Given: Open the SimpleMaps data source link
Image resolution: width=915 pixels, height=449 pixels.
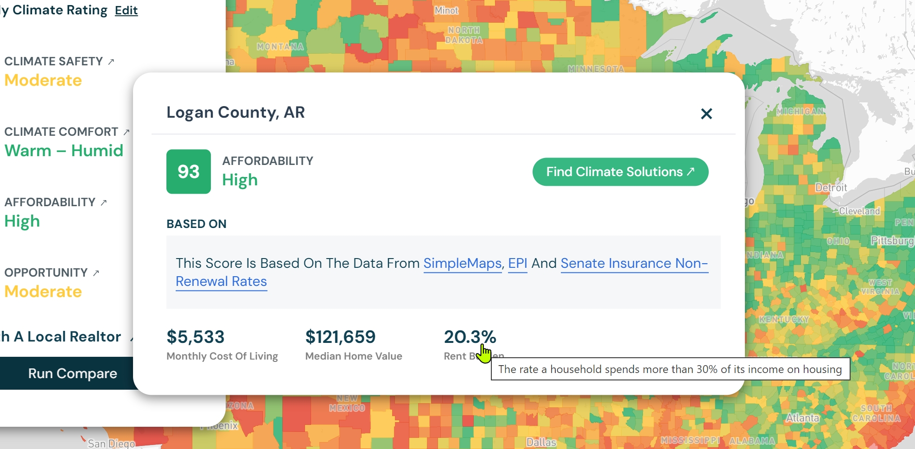Looking at the screenshot, I should coord(462,263).
